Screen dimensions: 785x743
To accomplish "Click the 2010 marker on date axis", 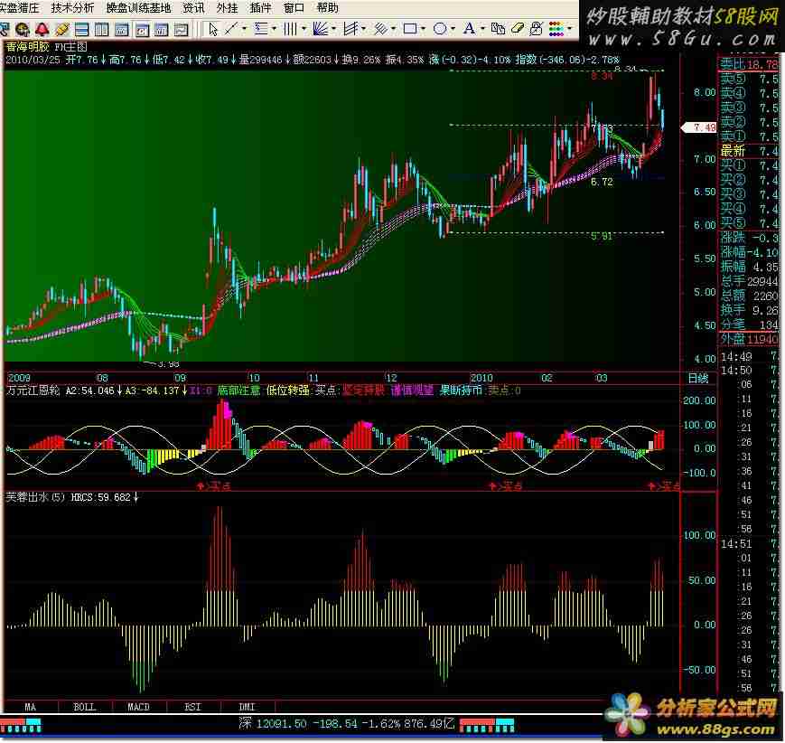I will tap(481, 378).
